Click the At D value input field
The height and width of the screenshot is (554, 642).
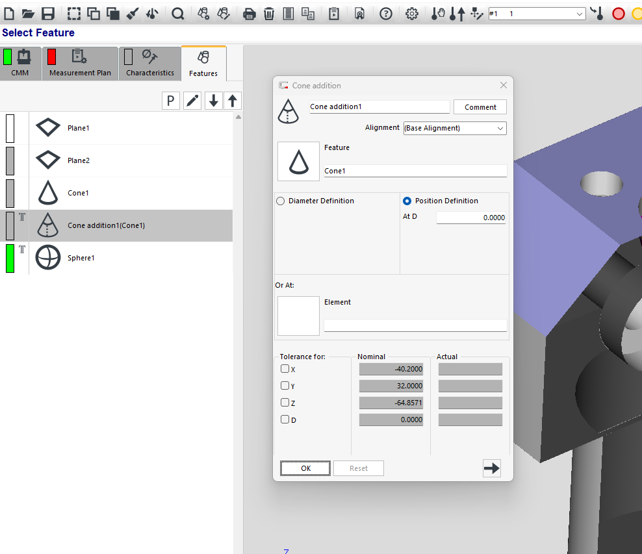(x=470, y=218)
